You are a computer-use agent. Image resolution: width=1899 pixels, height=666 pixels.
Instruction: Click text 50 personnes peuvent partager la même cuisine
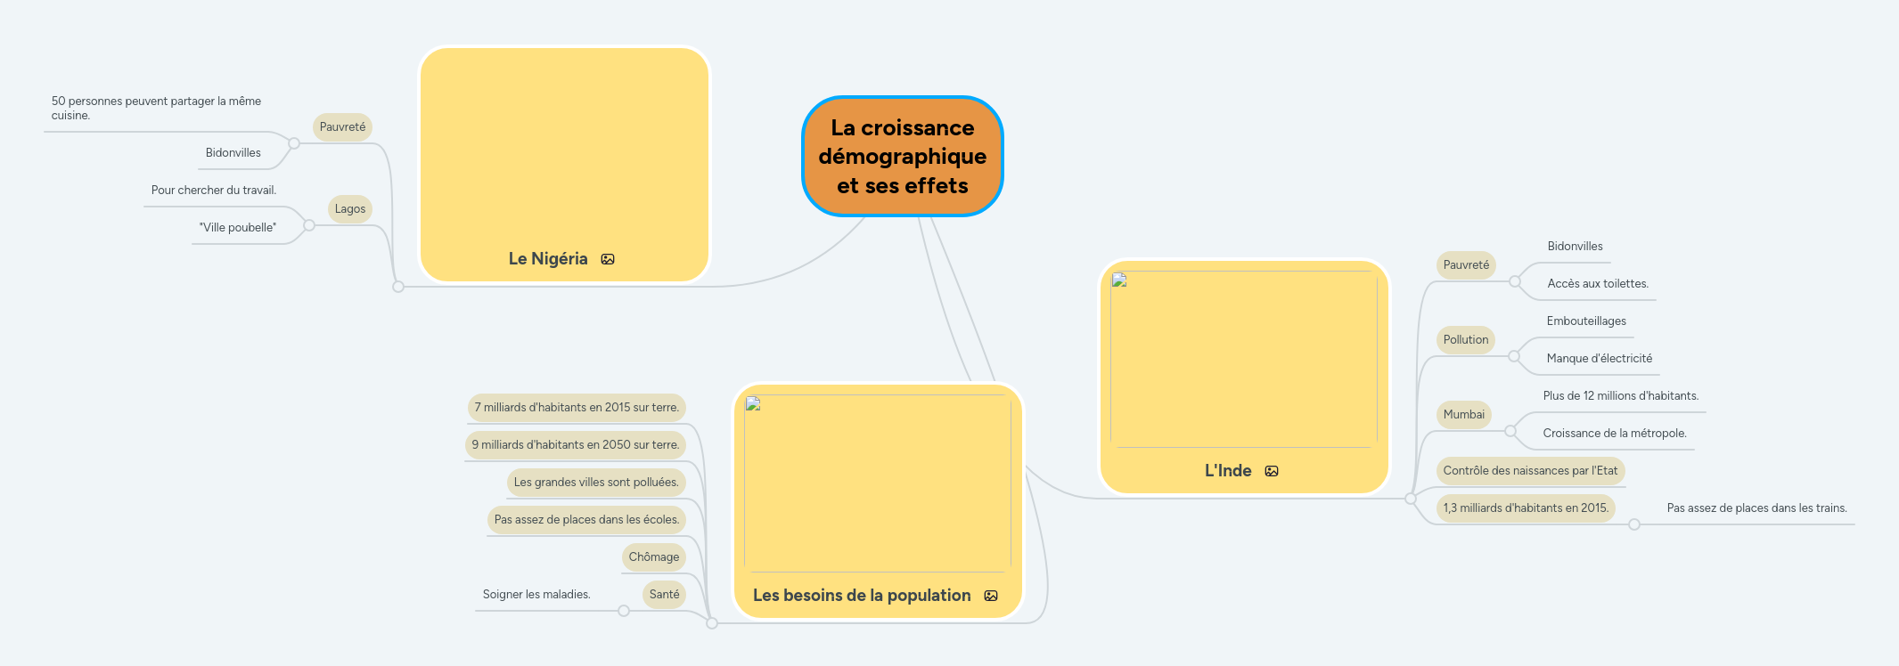click(x=157, y=109)
